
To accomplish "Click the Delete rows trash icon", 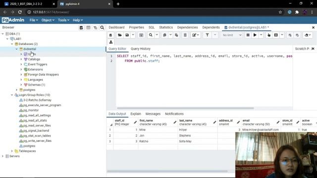I will (x=185, y=35).
